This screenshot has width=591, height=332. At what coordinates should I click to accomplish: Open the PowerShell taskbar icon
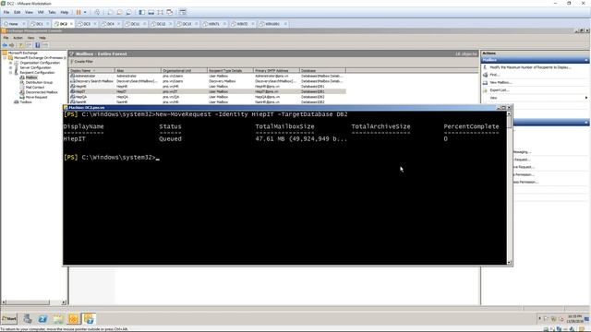click(x=42, y=319)
